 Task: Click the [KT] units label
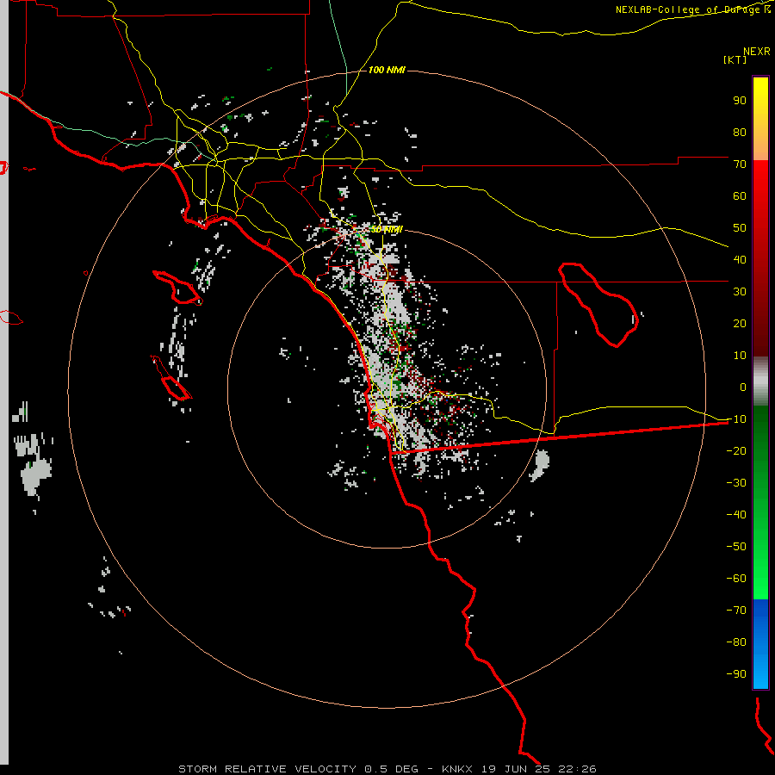coord(735,59)
